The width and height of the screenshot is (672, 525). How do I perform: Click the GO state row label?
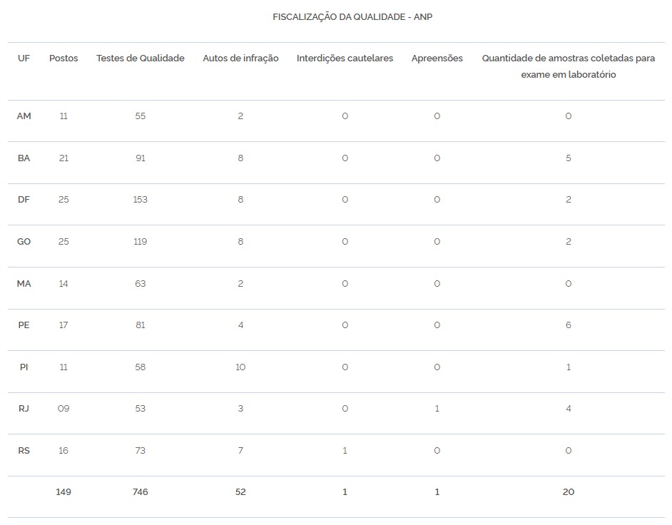[24, 242]
